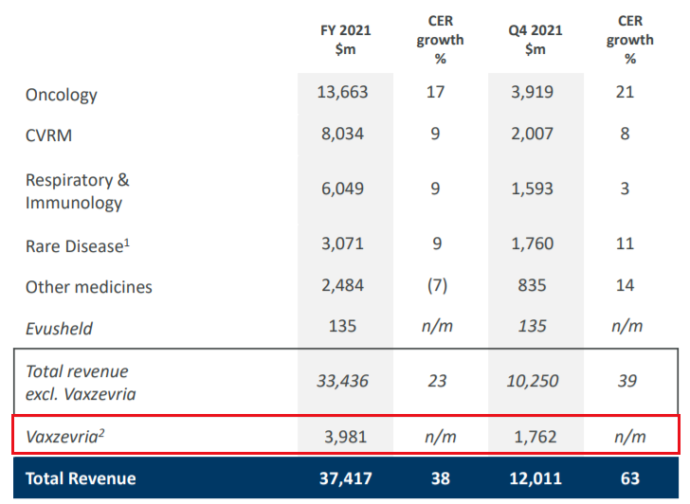Select Other medicines negative growth (7)
The height and width of the screenshot is (504, 690).
pyautogui.click(x=438, y=285)
